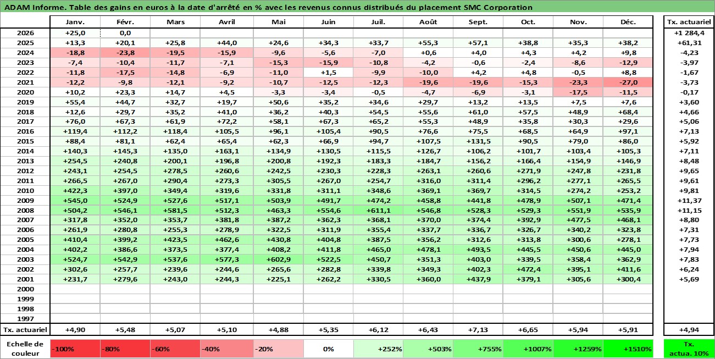Select the 'Juil.' column header
Image resolution: width=715 pixels, height=359 pixels.
coord(378,22)
